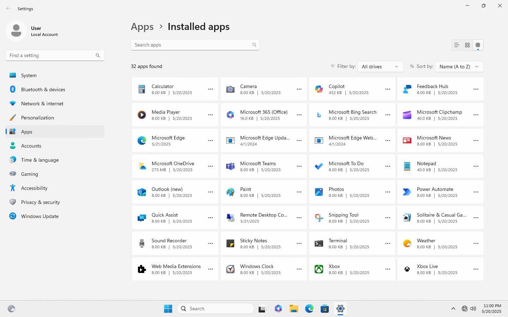Click the Sticky Notes icon
508x317 pixels.
tap(230, 243)
